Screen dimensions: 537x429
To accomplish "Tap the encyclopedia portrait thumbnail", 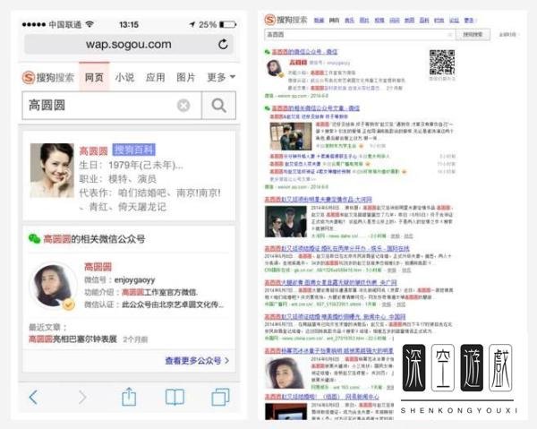I will click(x=52, y=171).
